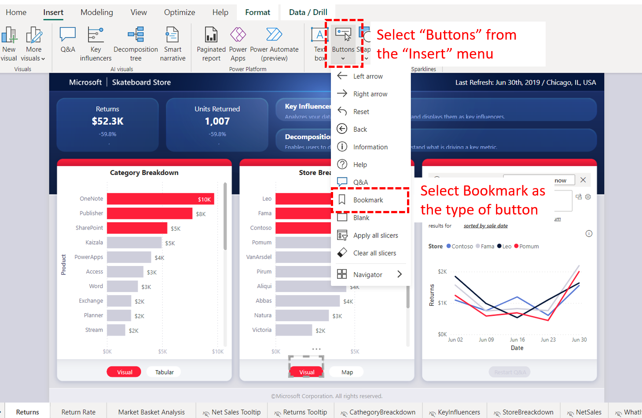Switch to the Modeling ribbon tab
The width and height of the screenshot is (642, 418).
(x=97, y=12)
